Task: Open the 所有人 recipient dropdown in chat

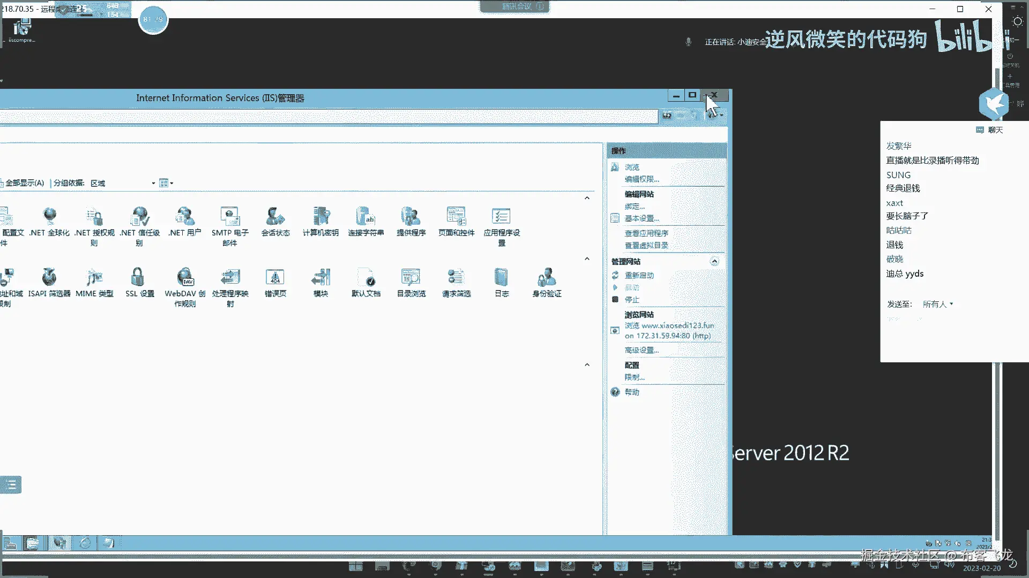Action: click(937, 304)
